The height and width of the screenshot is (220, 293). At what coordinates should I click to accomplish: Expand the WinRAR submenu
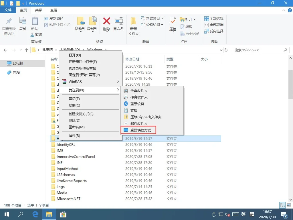click(x=91, y=81)
